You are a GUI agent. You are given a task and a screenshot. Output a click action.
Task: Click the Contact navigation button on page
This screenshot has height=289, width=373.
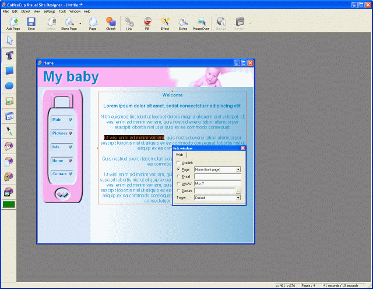[x=62, y=174]
